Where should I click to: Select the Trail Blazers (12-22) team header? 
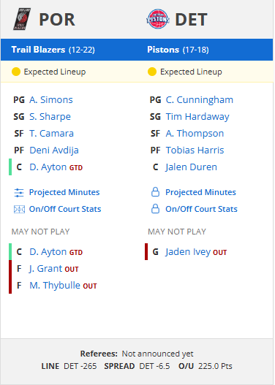coord(53,50)
